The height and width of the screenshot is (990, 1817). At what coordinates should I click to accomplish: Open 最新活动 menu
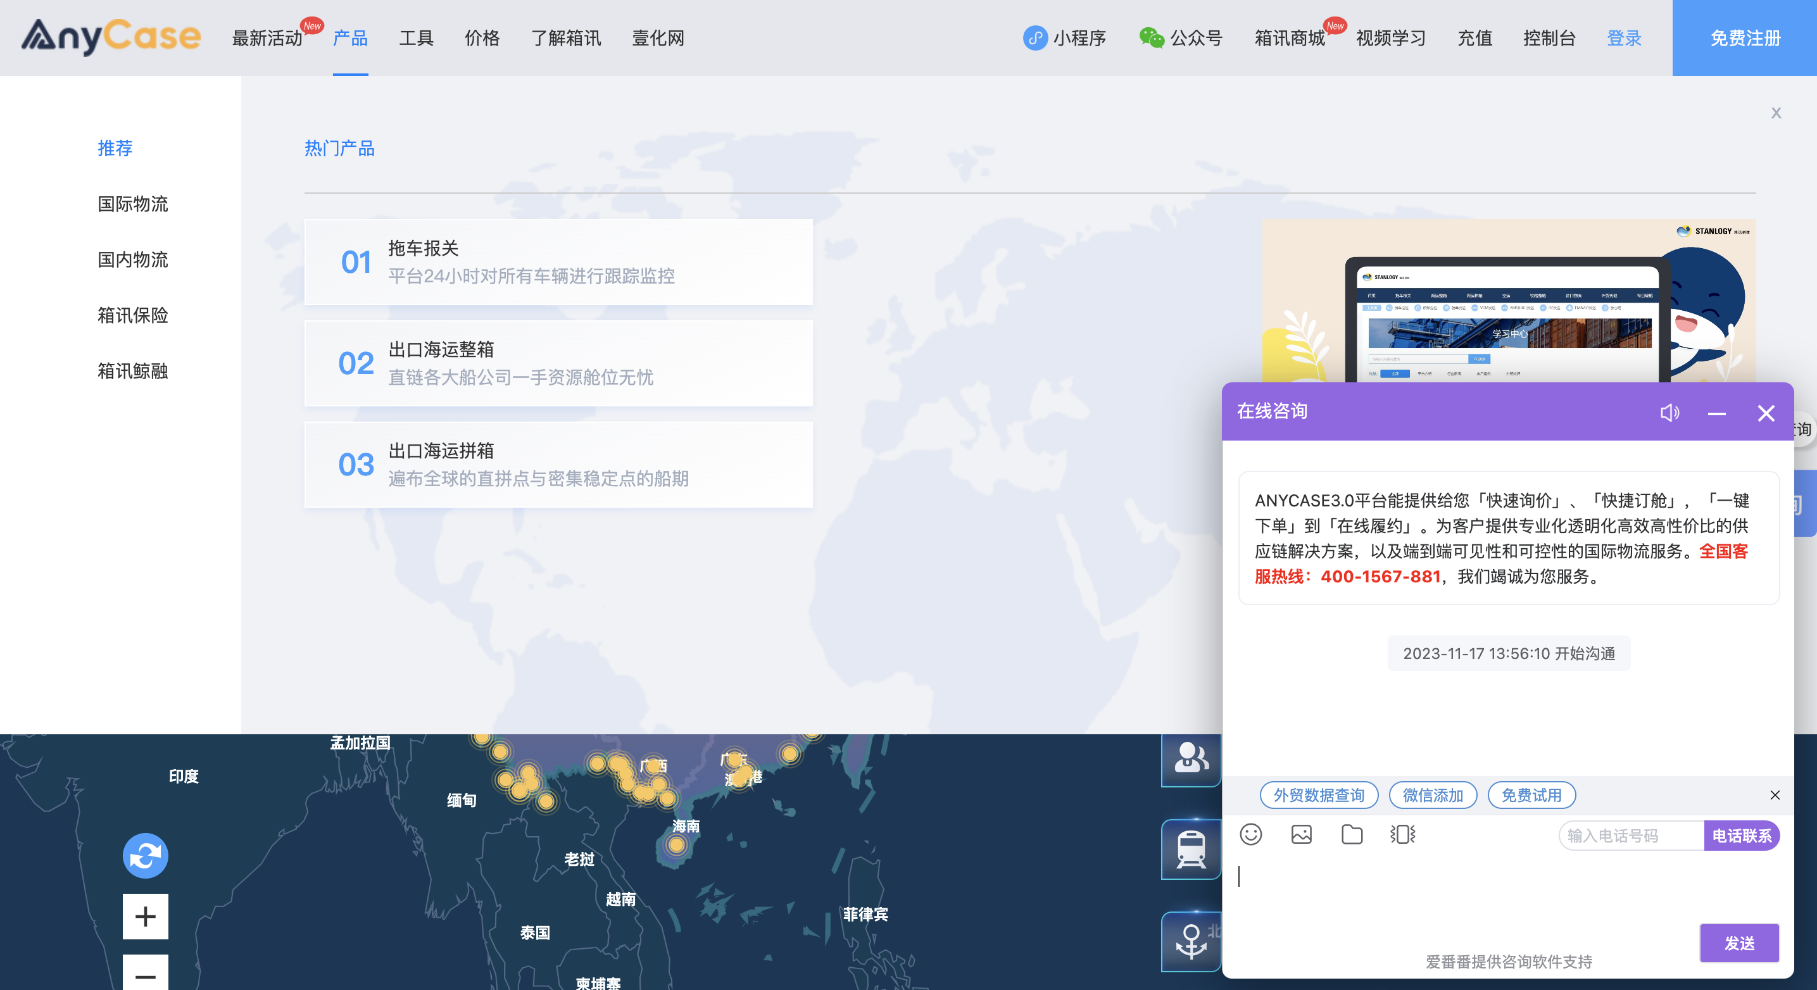[x=267, y=38]
